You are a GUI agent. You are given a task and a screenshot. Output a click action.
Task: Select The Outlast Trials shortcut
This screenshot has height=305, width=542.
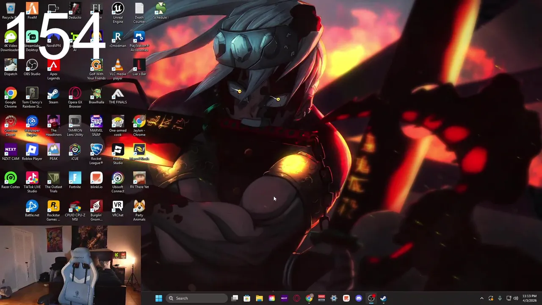[53, 183]
